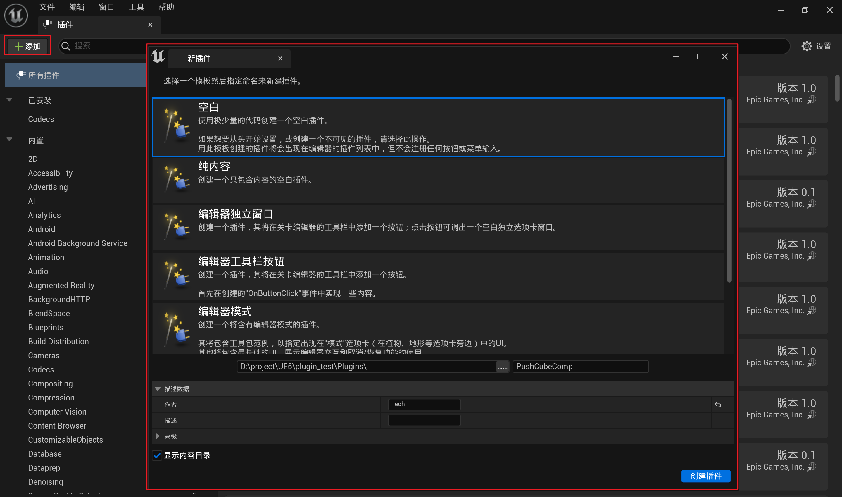Open the 窗口 menu
Viewport: 842px width, 497px height.
[x=106, y=7]
